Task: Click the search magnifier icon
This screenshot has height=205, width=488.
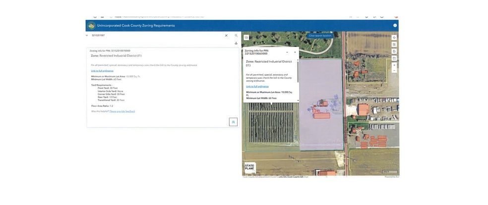Action: click(x=236, y=36)
